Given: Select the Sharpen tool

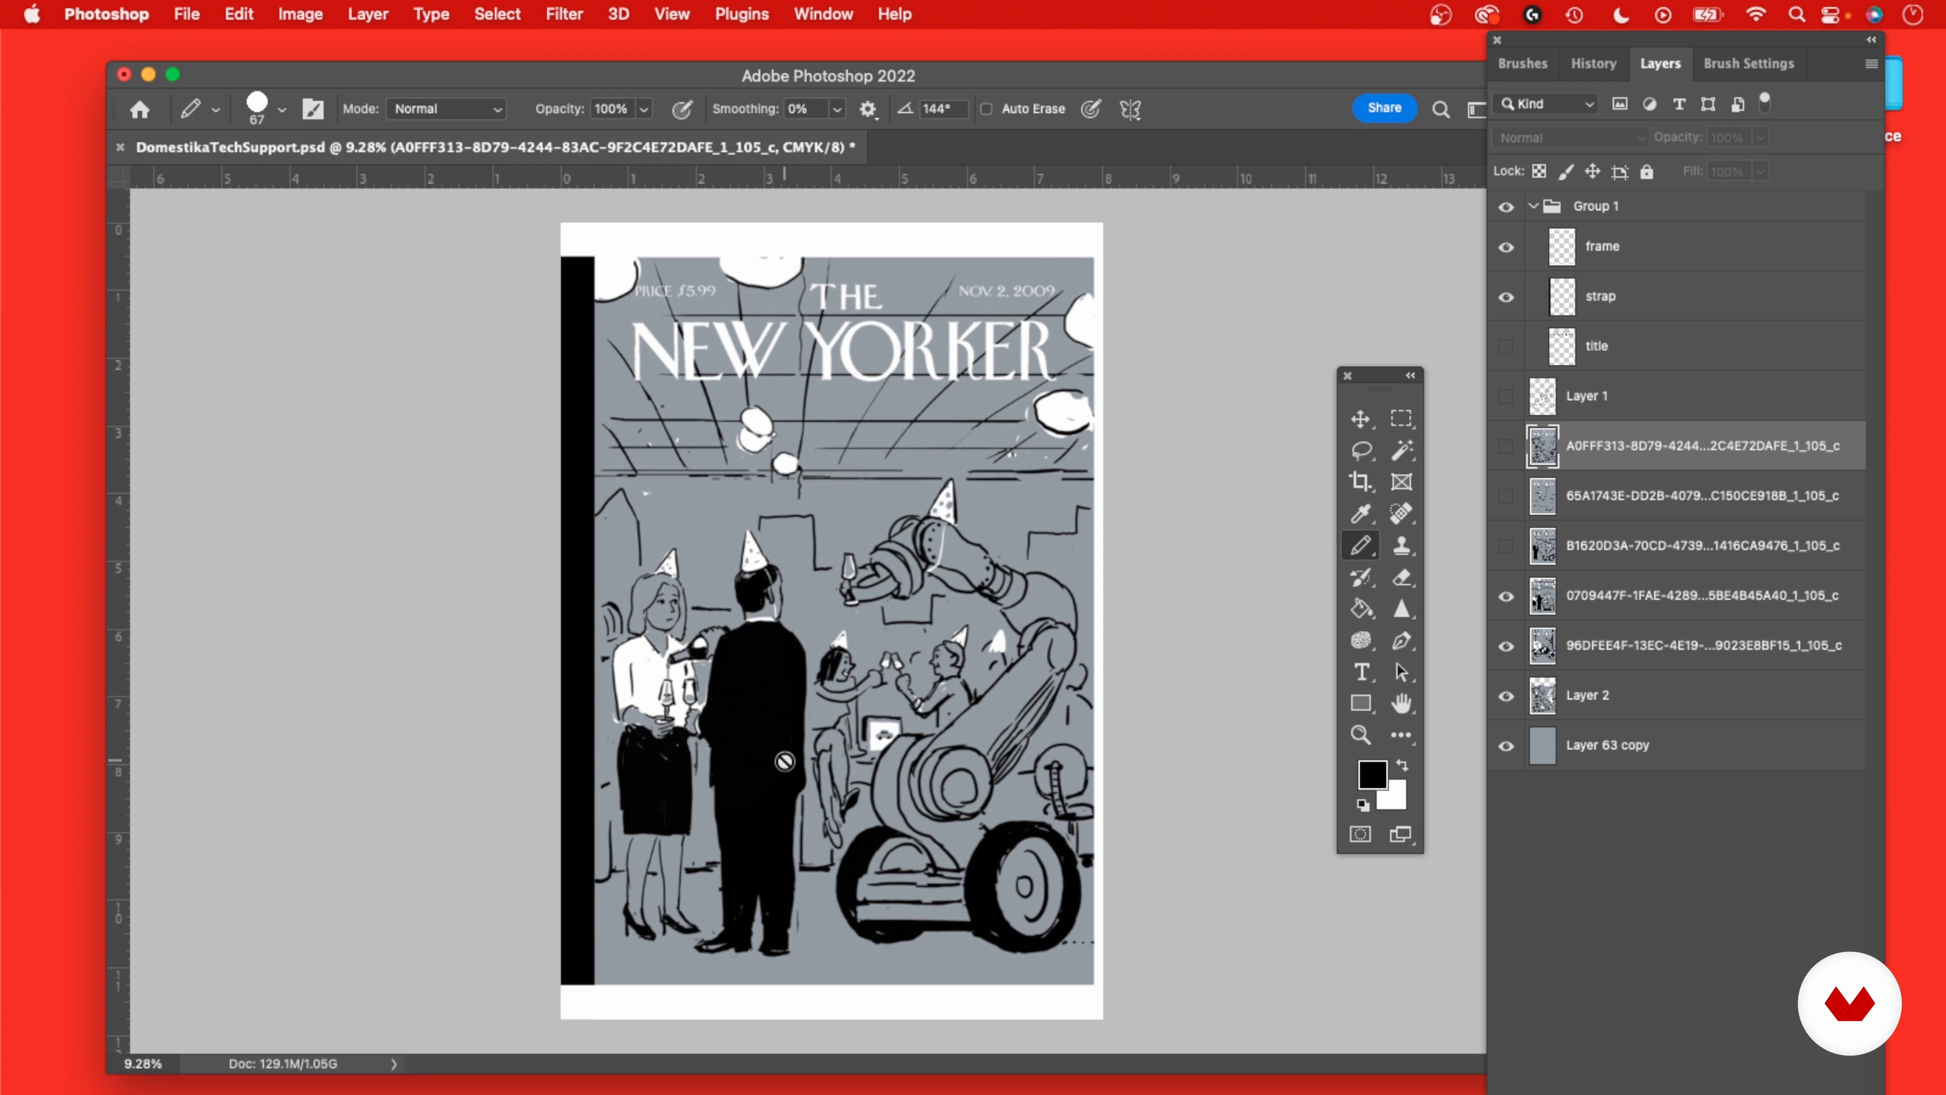Looking at the screenshot, I should point(1401,609).
